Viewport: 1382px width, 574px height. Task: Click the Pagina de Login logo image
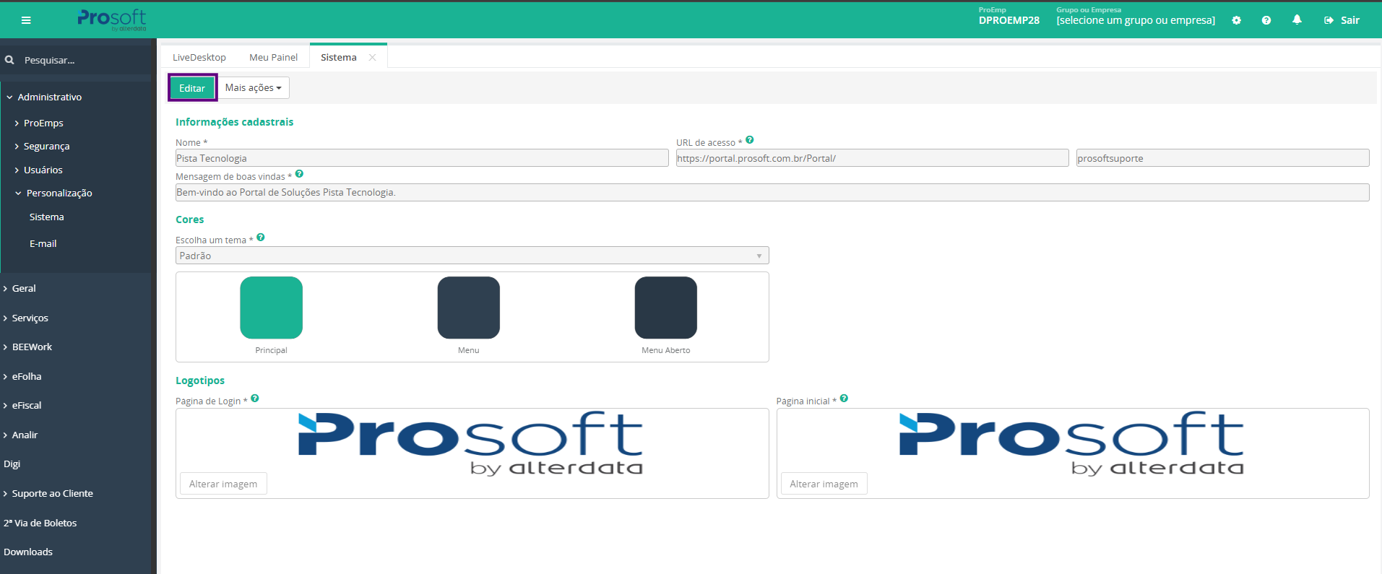[x=470, y=443]
